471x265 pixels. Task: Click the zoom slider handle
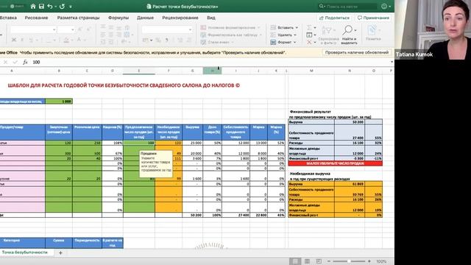click(x=349, y=261)
